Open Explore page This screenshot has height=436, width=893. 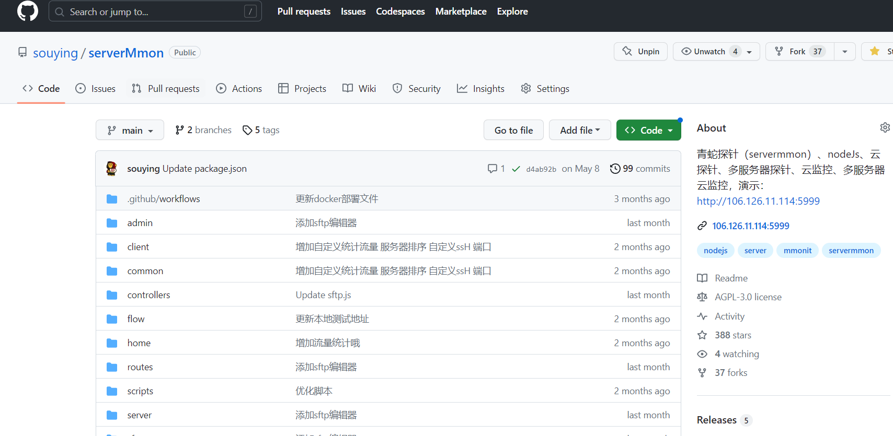tap(512, 11)
